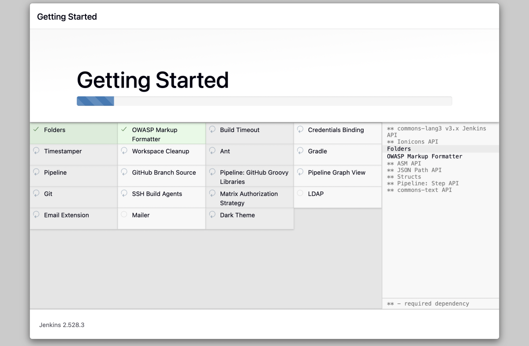Click the empty circle beside Mailer
The image size is (529, 346).
[x=124, y=214]
